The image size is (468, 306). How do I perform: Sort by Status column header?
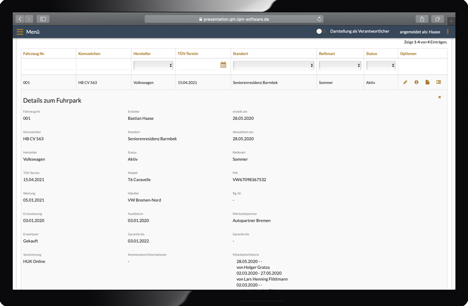(x=372, y=54)
